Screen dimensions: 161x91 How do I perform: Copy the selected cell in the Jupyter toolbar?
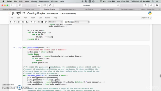23,22
